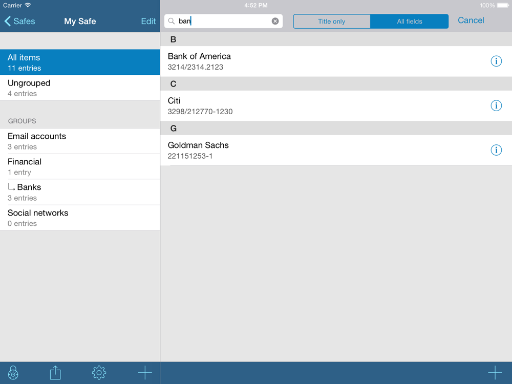This screenshot has width=512, height=384.
Task: Select All items list
Action: [x=80, y=62]
